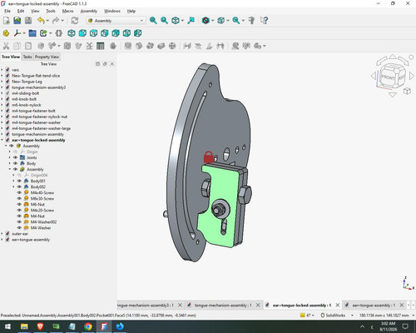This screenshot has height=333, width=416.
Task: Open the Macro menu
Action: pyautogui.click(x=67, y=11)
